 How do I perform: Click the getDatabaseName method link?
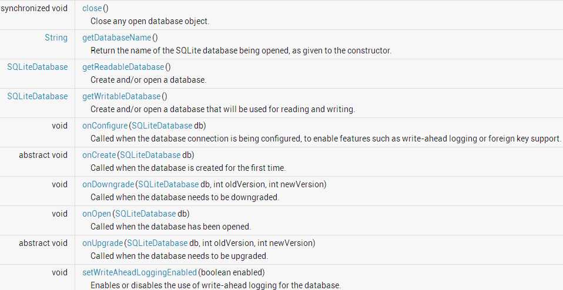(117, 38)
